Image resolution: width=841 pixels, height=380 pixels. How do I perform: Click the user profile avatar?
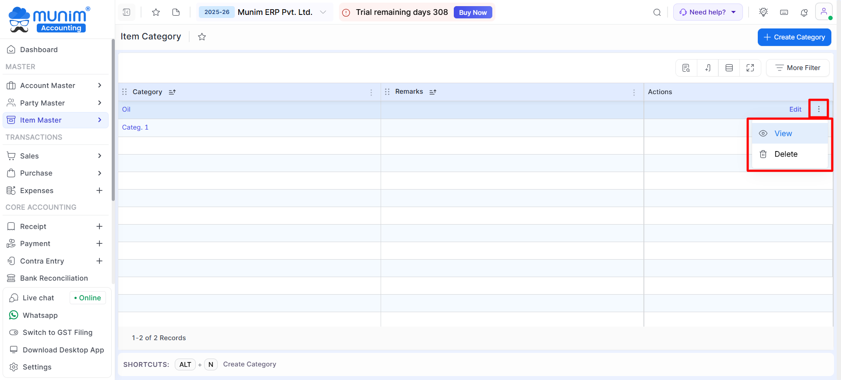pyautogui.click(x=823, y=12)
